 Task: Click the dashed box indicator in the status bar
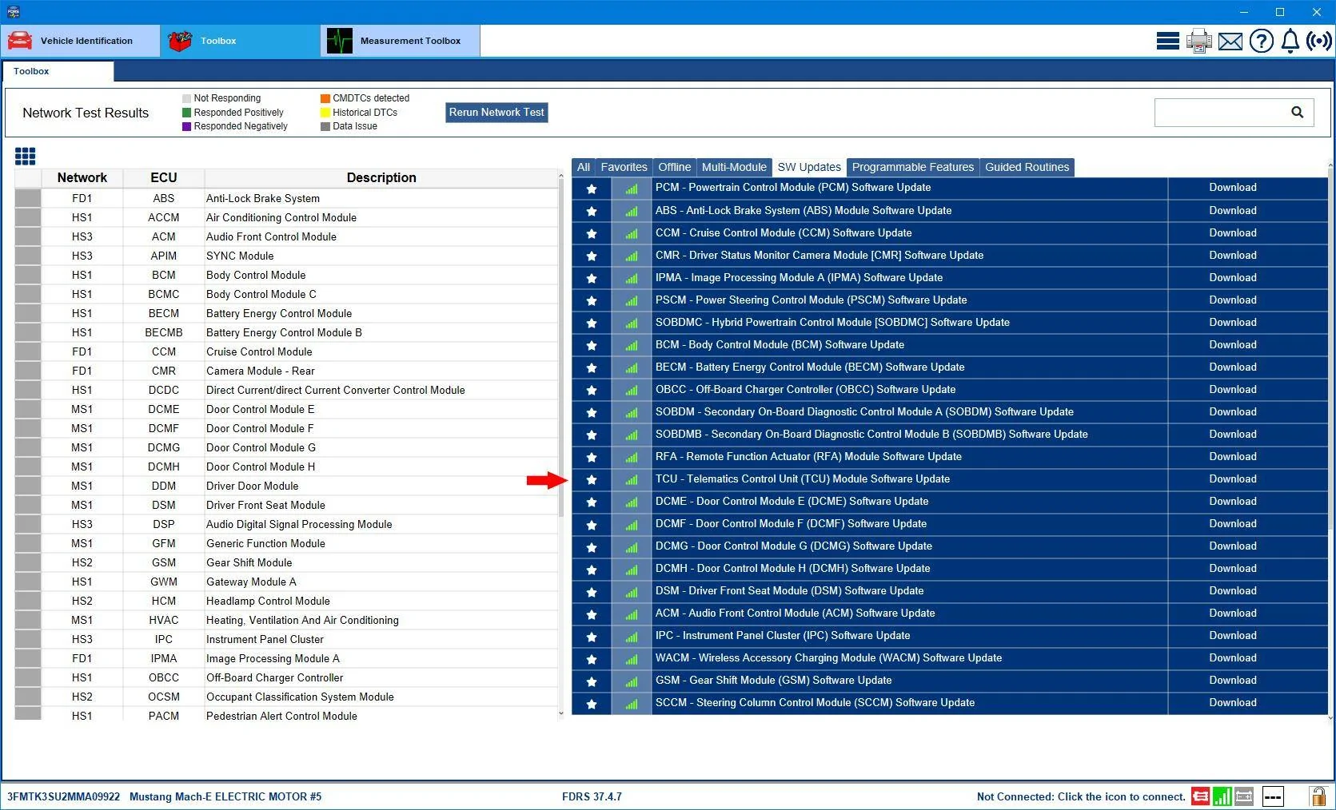[1273, 796]
